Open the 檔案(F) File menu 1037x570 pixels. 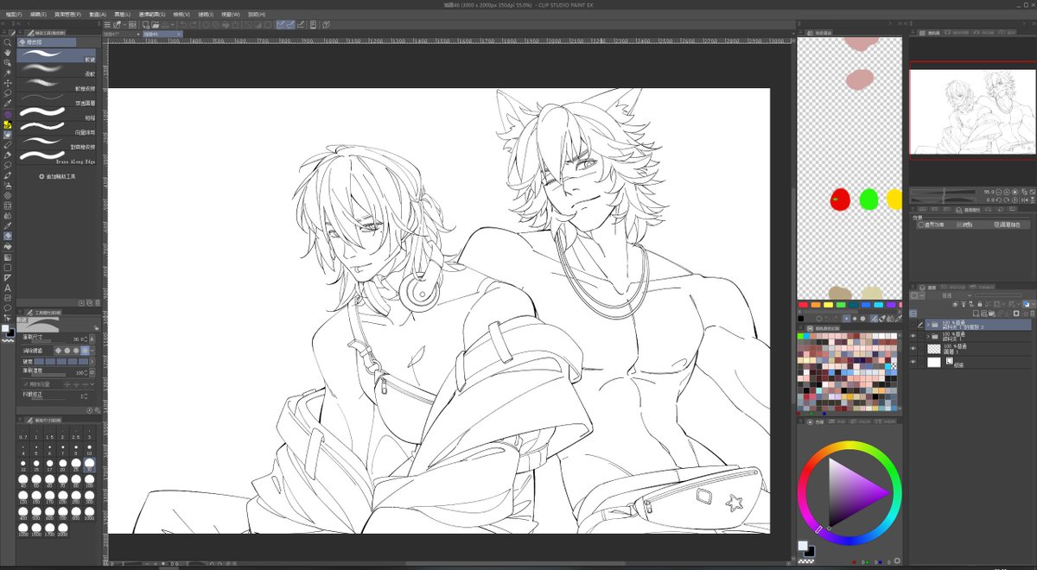[16, 15]
